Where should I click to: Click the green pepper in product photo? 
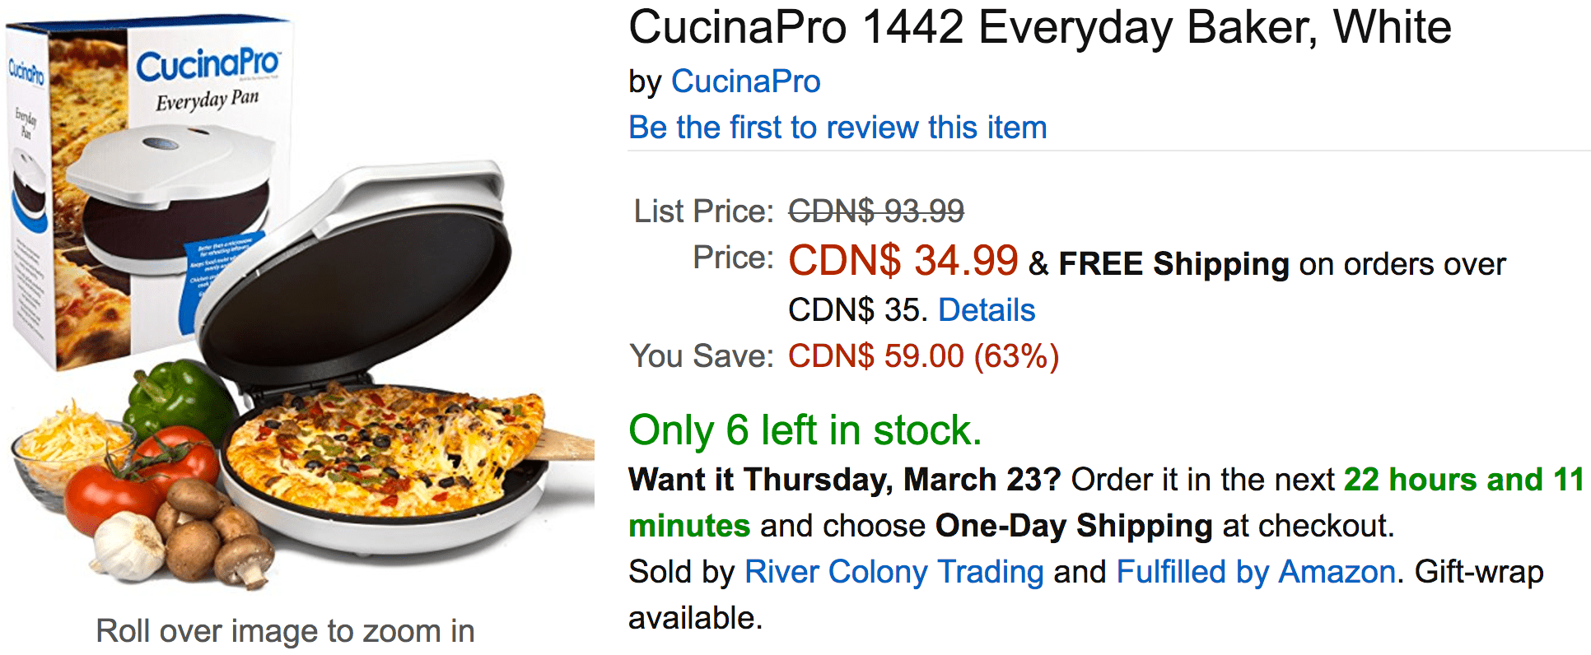[177, 398]
